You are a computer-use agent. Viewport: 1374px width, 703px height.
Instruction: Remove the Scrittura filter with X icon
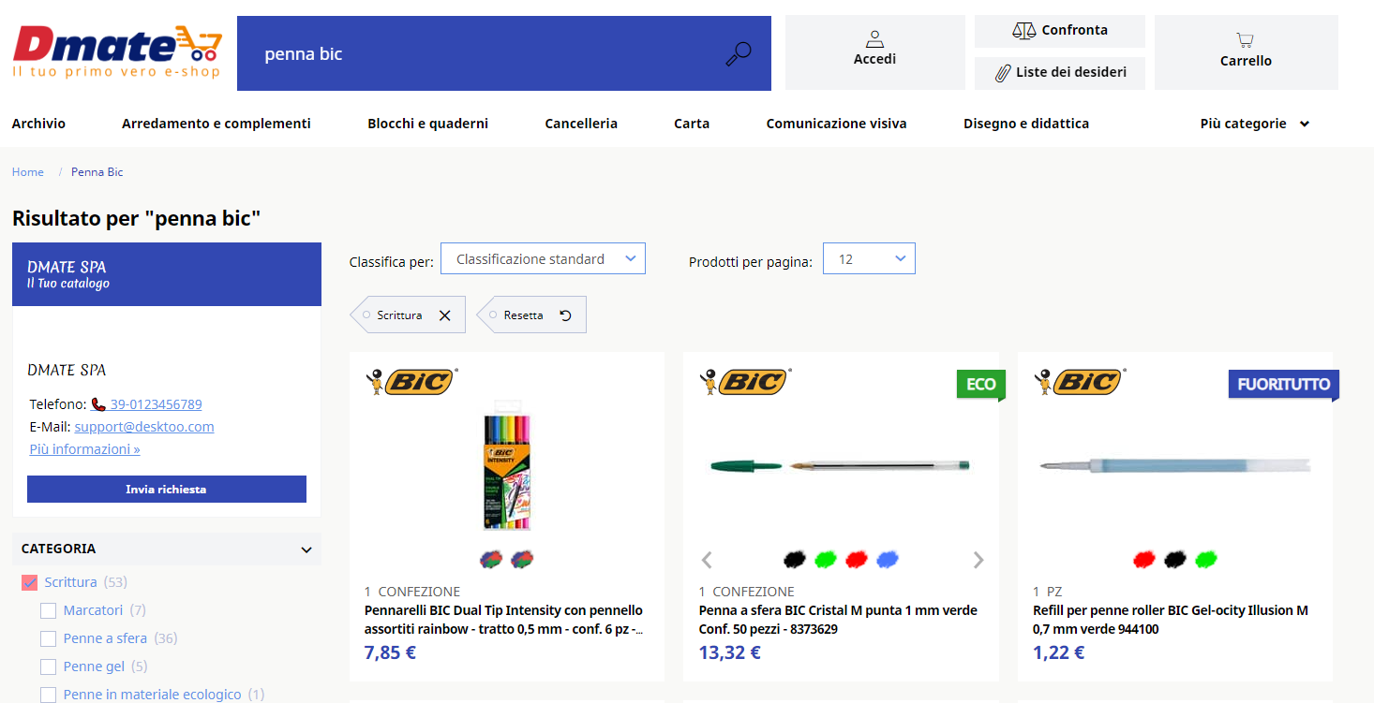445,315
